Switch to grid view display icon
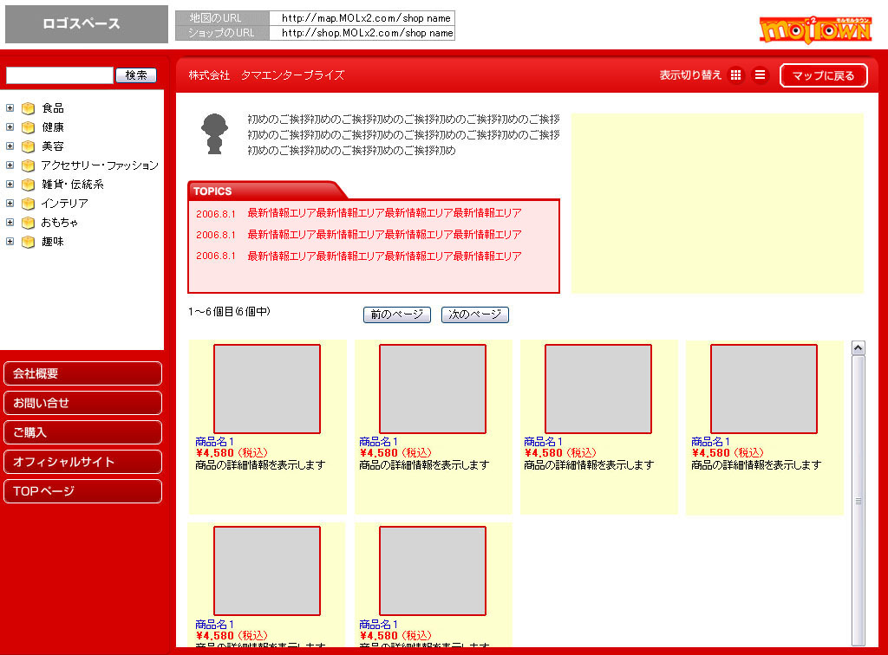The height and width of the screenshot is (655, 888). [x=735, y=75]
